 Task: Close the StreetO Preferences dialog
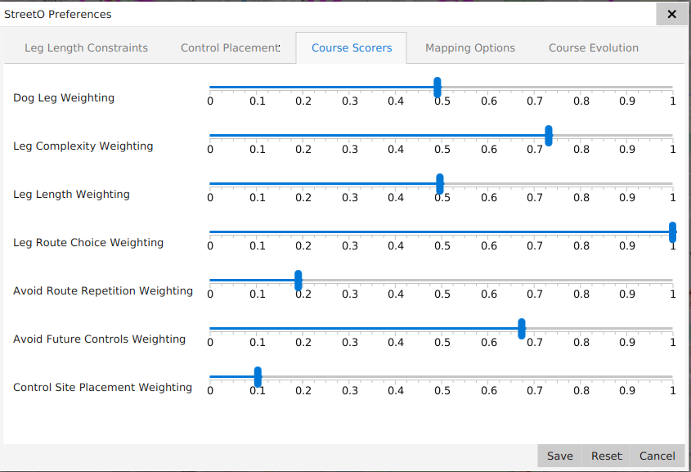[x=671, y=14]
